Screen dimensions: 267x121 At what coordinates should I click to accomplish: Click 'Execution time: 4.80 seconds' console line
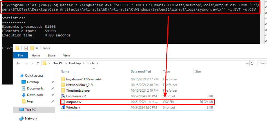click(36, 35)
